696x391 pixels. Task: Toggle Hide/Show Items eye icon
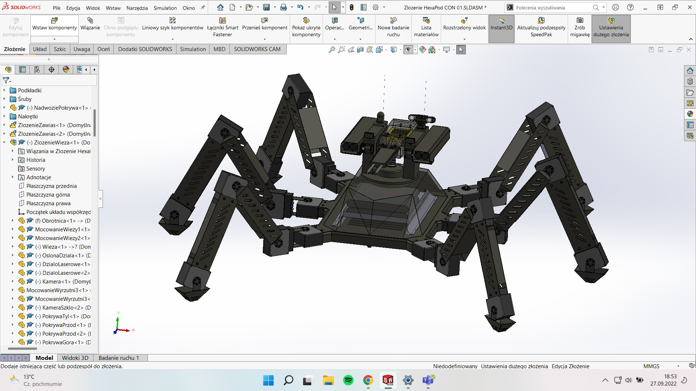tap(408, 50)
